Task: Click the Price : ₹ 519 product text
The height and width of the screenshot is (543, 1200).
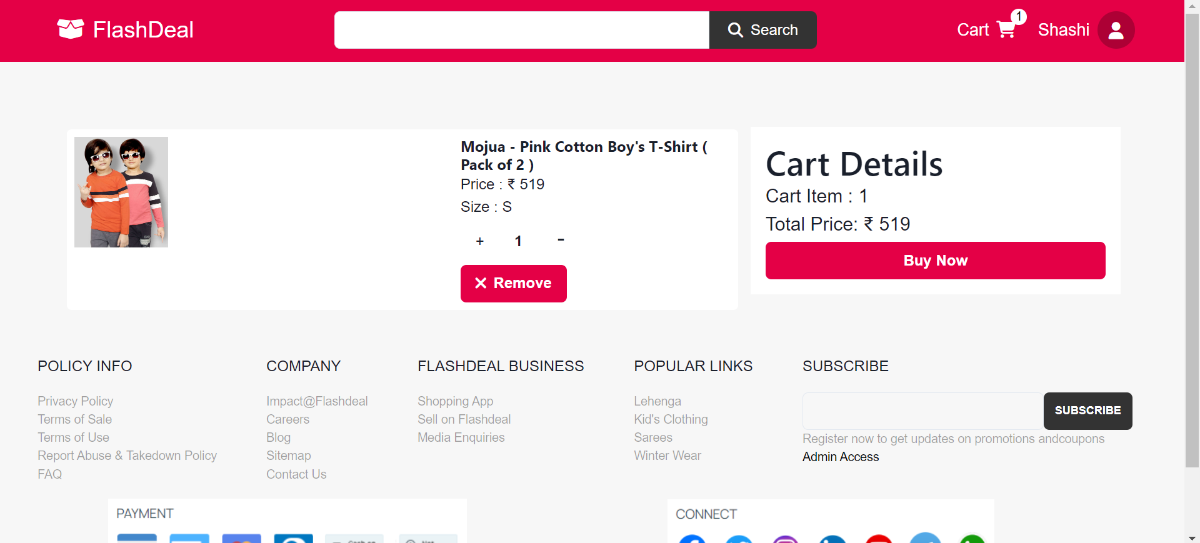Action: (x=502, y=184)
